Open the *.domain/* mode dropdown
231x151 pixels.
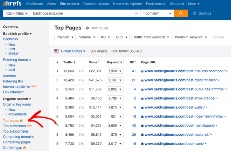point(157,13)
